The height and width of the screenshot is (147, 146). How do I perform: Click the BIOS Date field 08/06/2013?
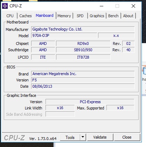point(83,86)
